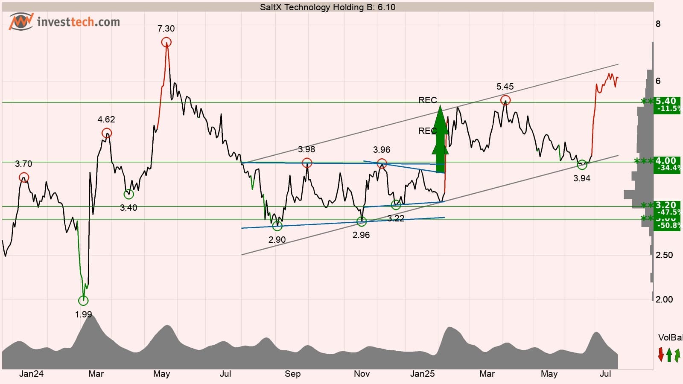Click the volume spike above the Jan25 label
The width and height of the screenshot is (683, 384).
click(451, 348)
